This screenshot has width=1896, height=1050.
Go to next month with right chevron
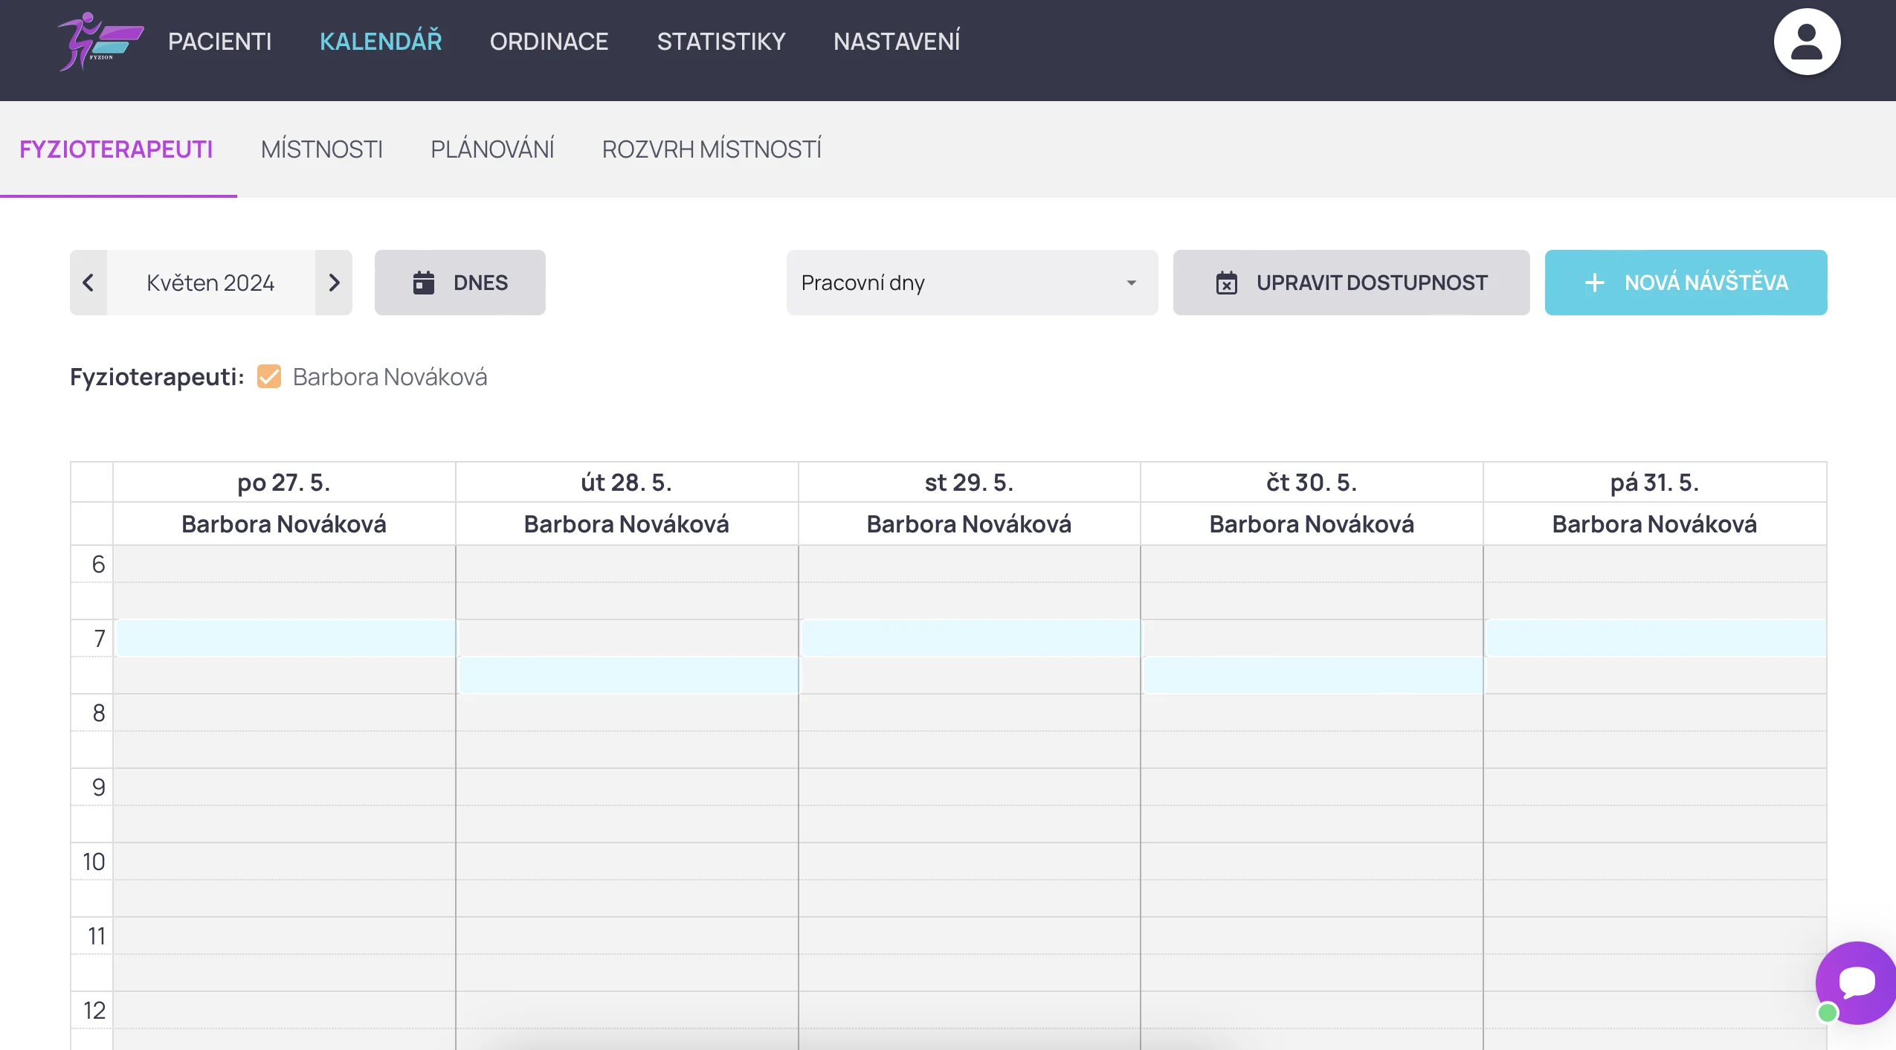click(x=334, y=283)
